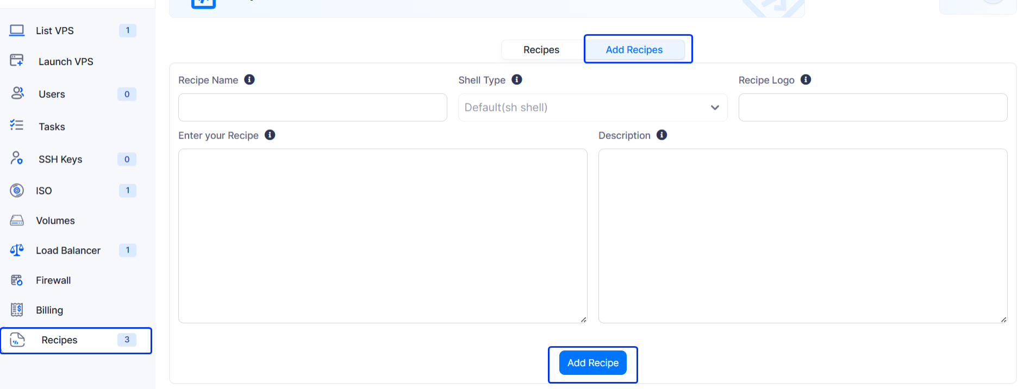Click the Load Balancer scales icon
This screenshot has height=389, width=1030.
pyautogui.click(x=17, y=250)
